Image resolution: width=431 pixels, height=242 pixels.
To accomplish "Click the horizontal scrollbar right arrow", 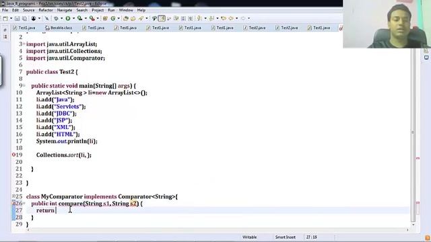I will 407,230.
